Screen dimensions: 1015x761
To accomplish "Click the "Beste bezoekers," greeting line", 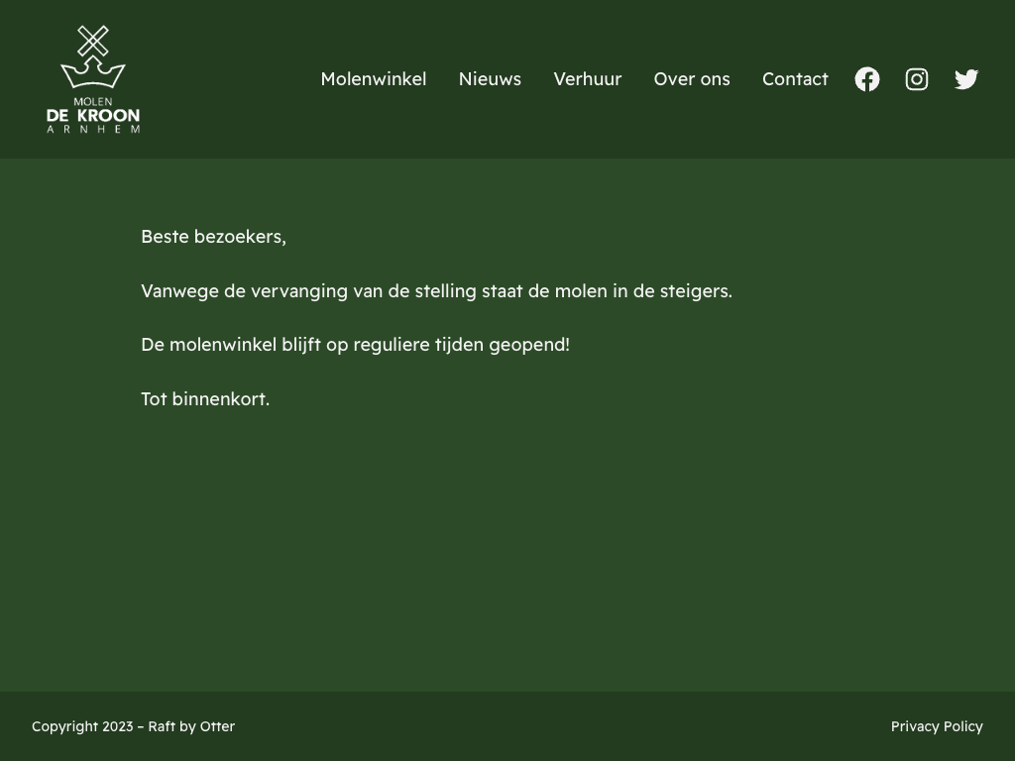I will click(x=213, y=237).
